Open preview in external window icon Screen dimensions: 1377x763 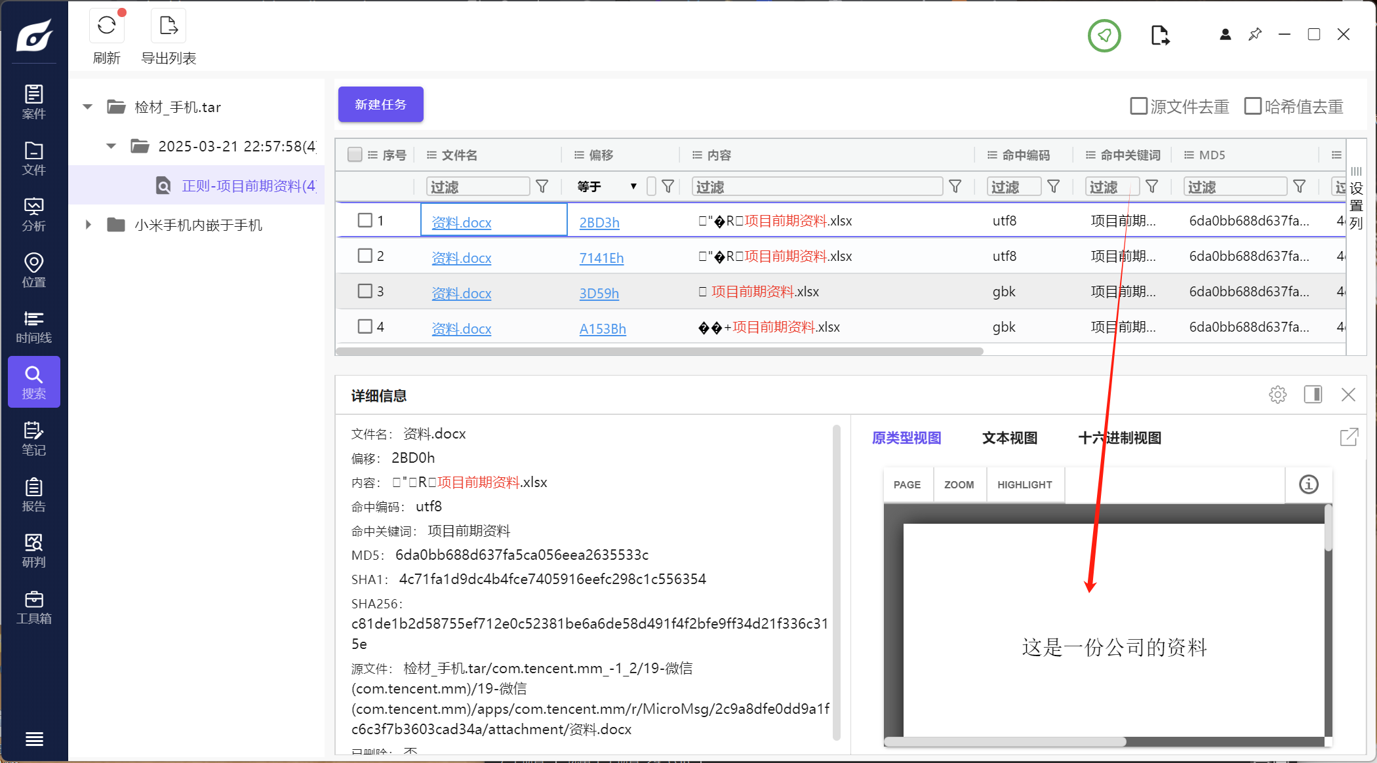[1349, 437]
